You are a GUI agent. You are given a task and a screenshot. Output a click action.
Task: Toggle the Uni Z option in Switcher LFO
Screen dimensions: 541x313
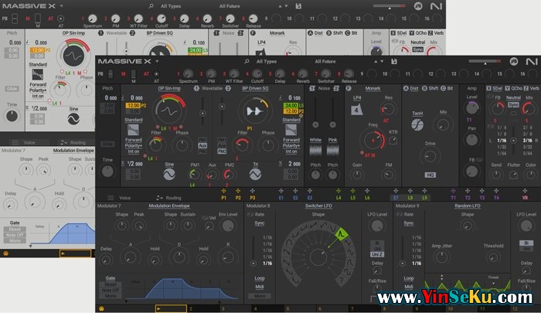[376, 255]
